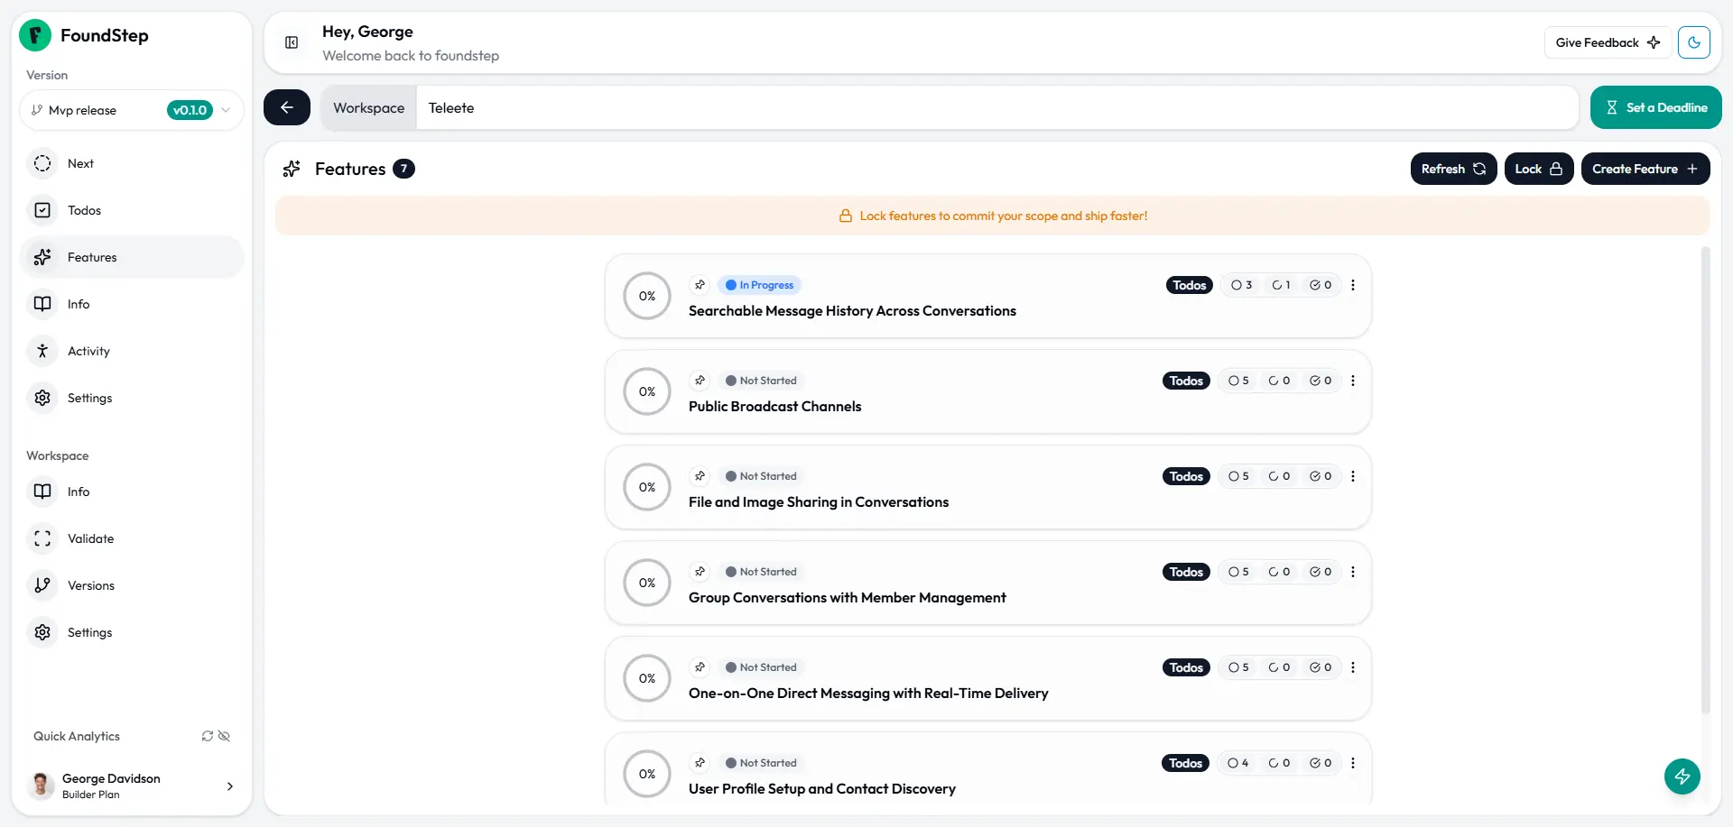This screenshot has width=1733, height=827.
Task: Click George Davidson's avatar
Action: 41,786
